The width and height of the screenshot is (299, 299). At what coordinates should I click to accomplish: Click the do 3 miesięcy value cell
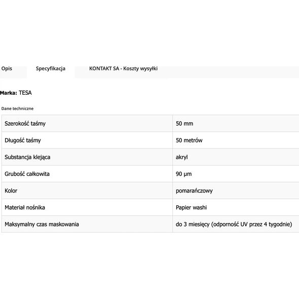pos(236,224)
